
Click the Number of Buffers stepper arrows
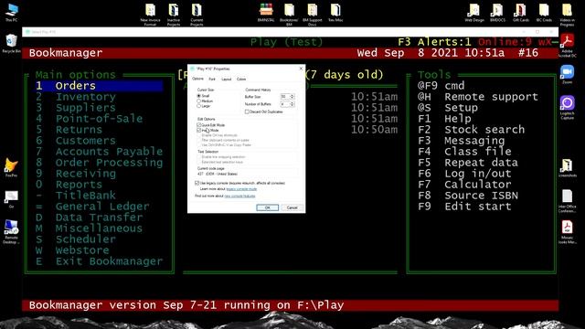(x=292, y=104)
